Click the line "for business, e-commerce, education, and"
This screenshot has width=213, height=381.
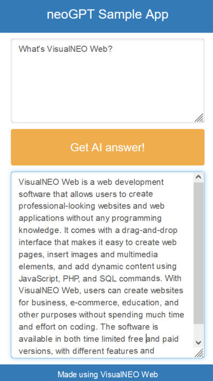(x=98, y=303)
